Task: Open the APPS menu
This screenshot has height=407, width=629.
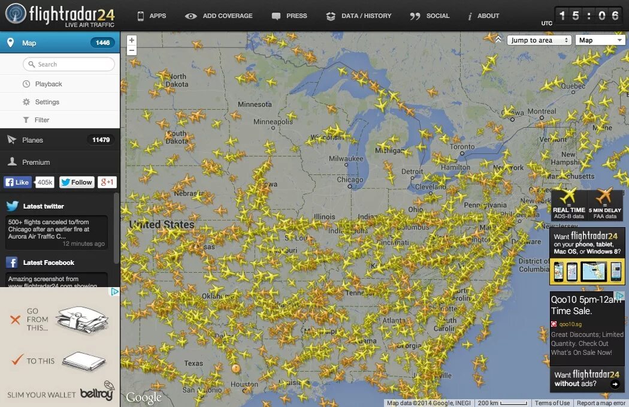Action: pos(158,16)
